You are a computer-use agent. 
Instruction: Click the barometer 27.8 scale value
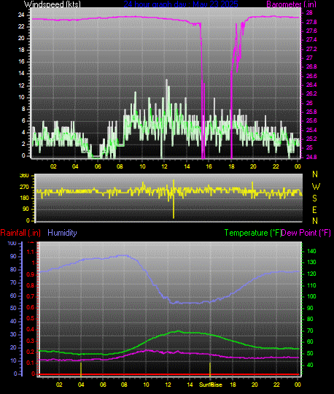click(x=311, y=22)
